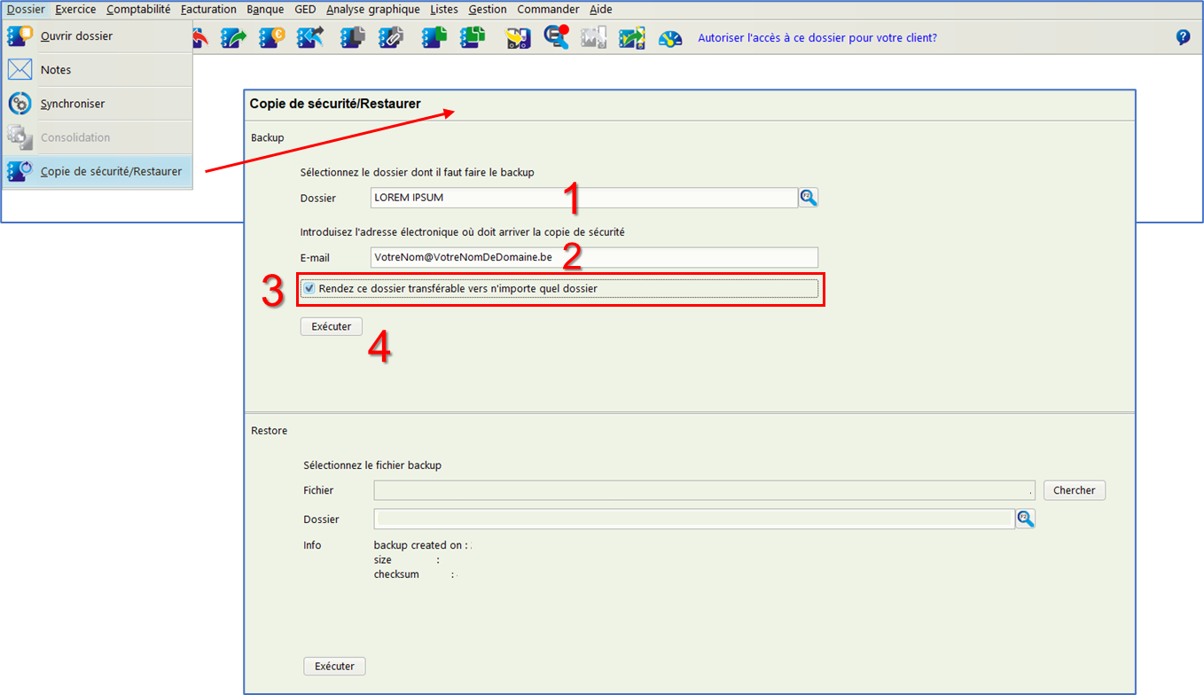Click the notebook icon with two green documents

pyautogui.click(x=473, y=37)
